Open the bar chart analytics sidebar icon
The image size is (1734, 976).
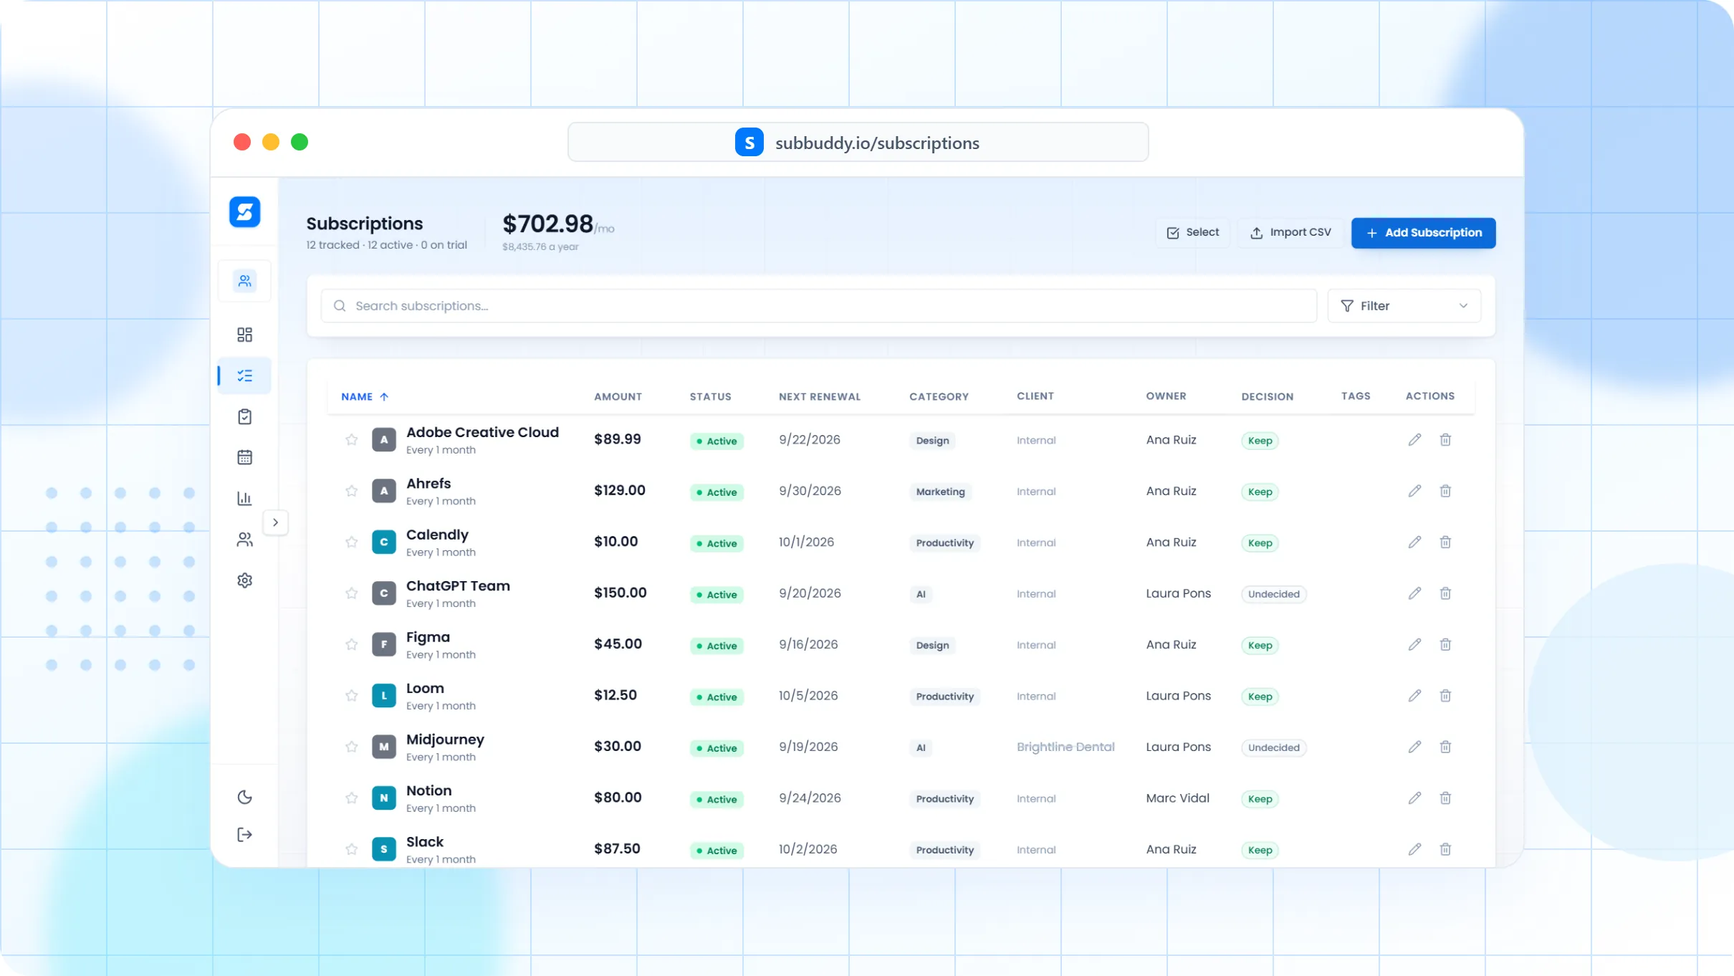[x=244, y=498]
